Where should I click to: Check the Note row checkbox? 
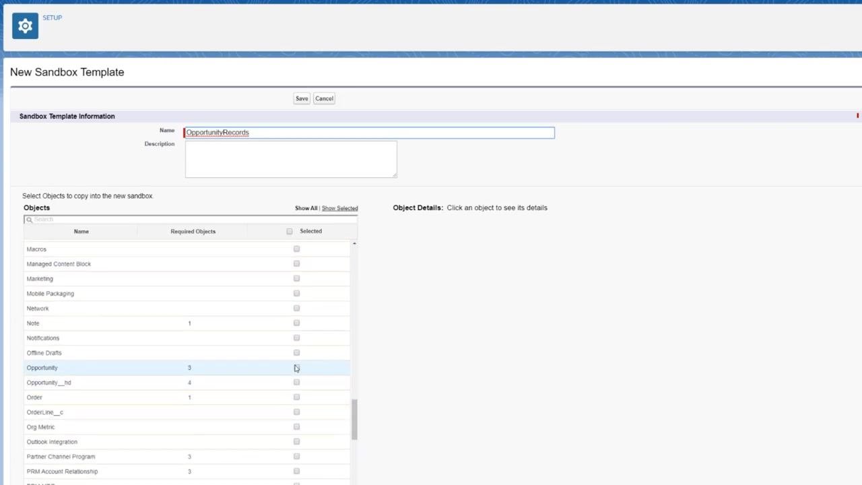tap(296, 323)
